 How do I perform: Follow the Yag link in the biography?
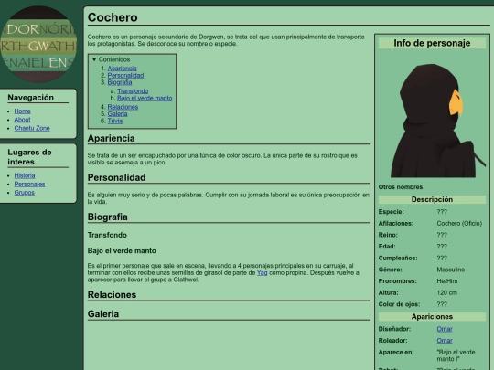pos(263,273)
